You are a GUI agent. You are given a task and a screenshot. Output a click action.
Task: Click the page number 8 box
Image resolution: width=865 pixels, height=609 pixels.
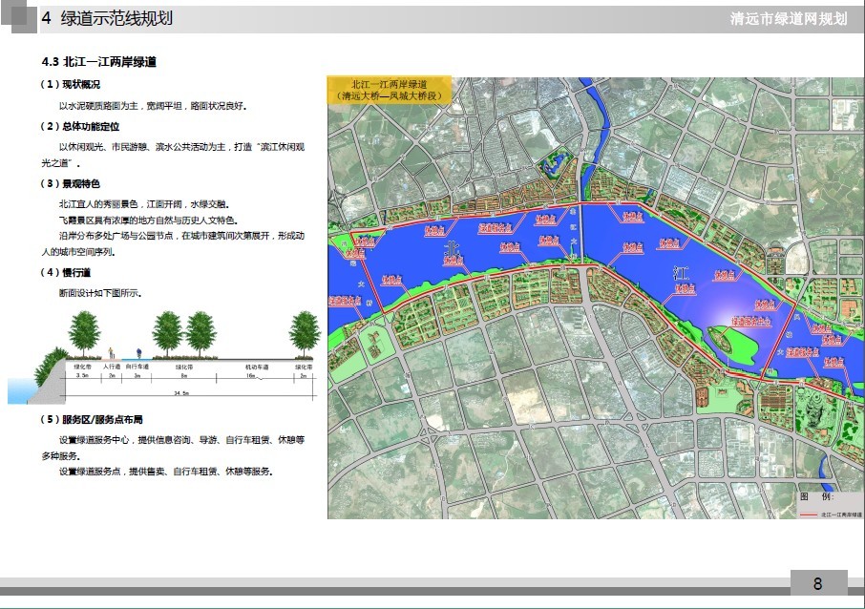817,583
